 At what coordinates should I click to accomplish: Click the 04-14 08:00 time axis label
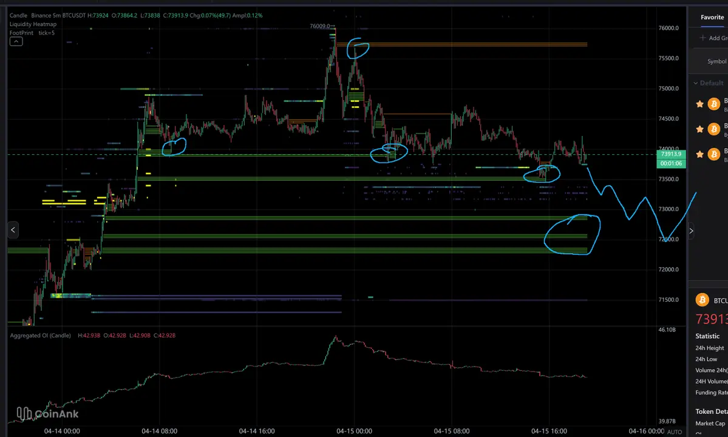click(x=159, y=431)
